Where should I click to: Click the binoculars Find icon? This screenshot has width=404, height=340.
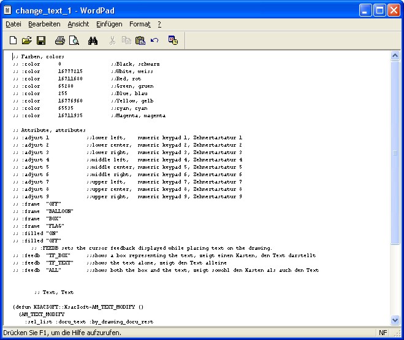[93, 41]
